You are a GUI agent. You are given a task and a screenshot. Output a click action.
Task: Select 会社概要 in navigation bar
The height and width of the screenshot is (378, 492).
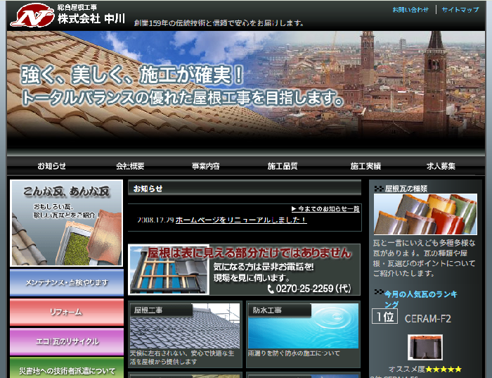(x=130, y=166)
